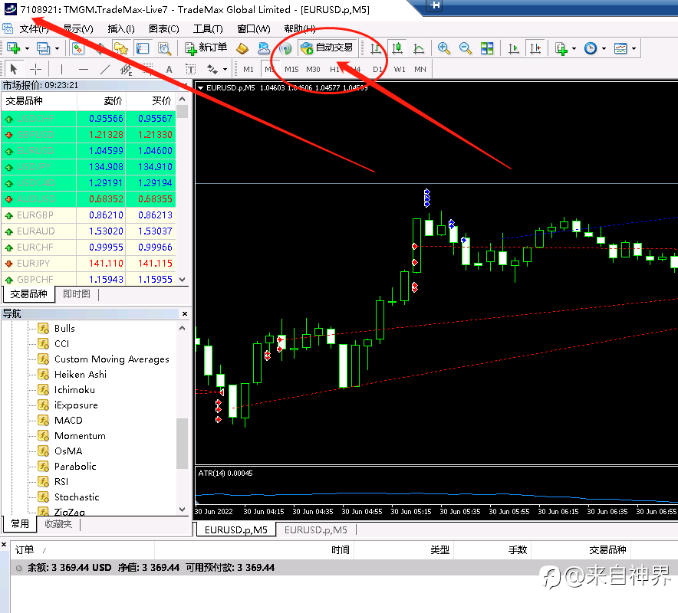This screenshot has width=678, height=613.
Task: Open the signals broadcast icon
Action: point(285,48)
